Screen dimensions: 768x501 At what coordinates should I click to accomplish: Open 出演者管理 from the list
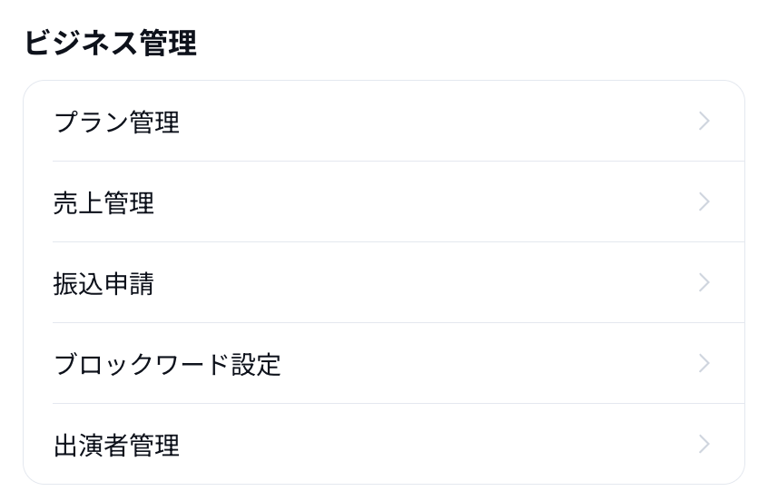(x=117, y=445)
